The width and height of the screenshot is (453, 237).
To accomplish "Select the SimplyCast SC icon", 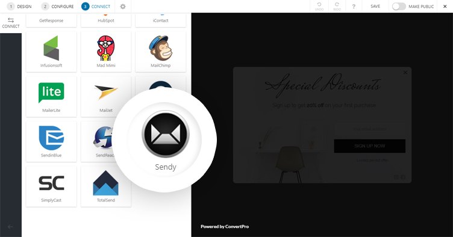I will coord(51,183).
